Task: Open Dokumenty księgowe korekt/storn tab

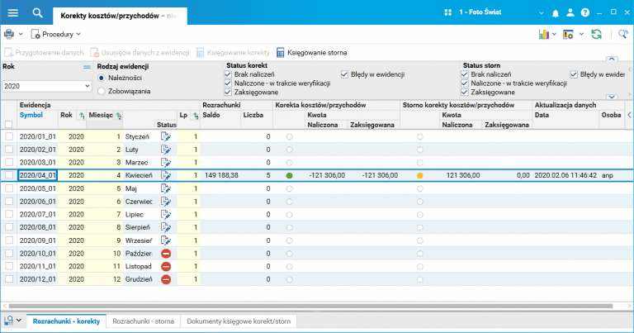Action: point(239,321)
